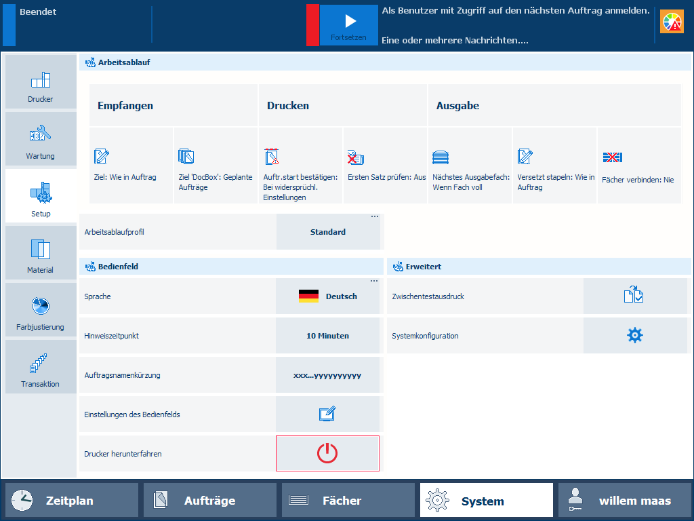Open 'Fächer verbinden: Nie' setting
This screenshot has width=694, height=521.
[x=640, y=166]
